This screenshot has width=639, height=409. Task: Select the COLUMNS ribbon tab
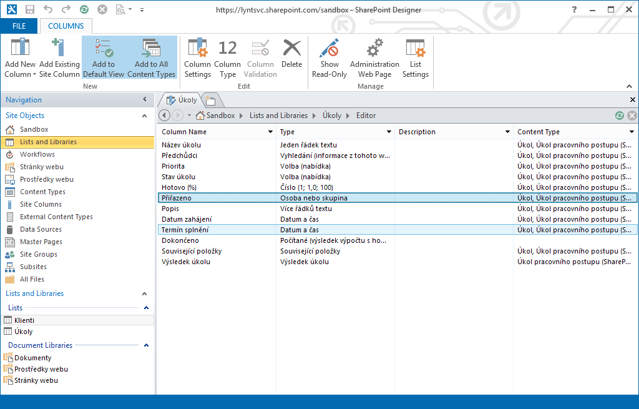[66, 26]
